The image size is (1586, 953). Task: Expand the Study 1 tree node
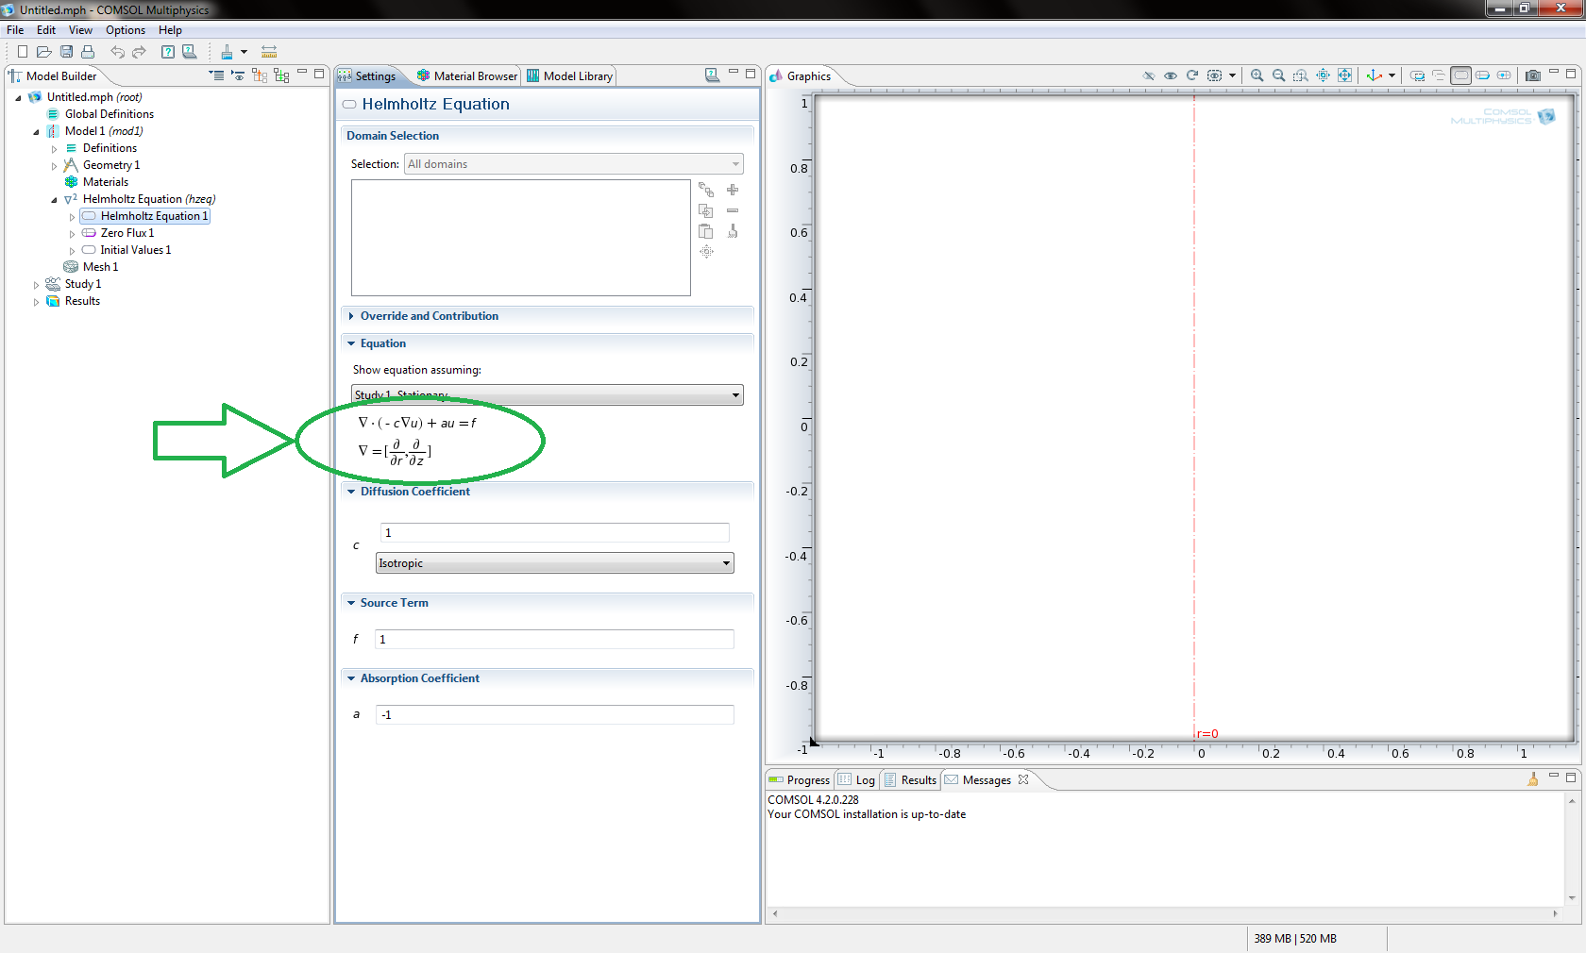[x=37, y=284]
